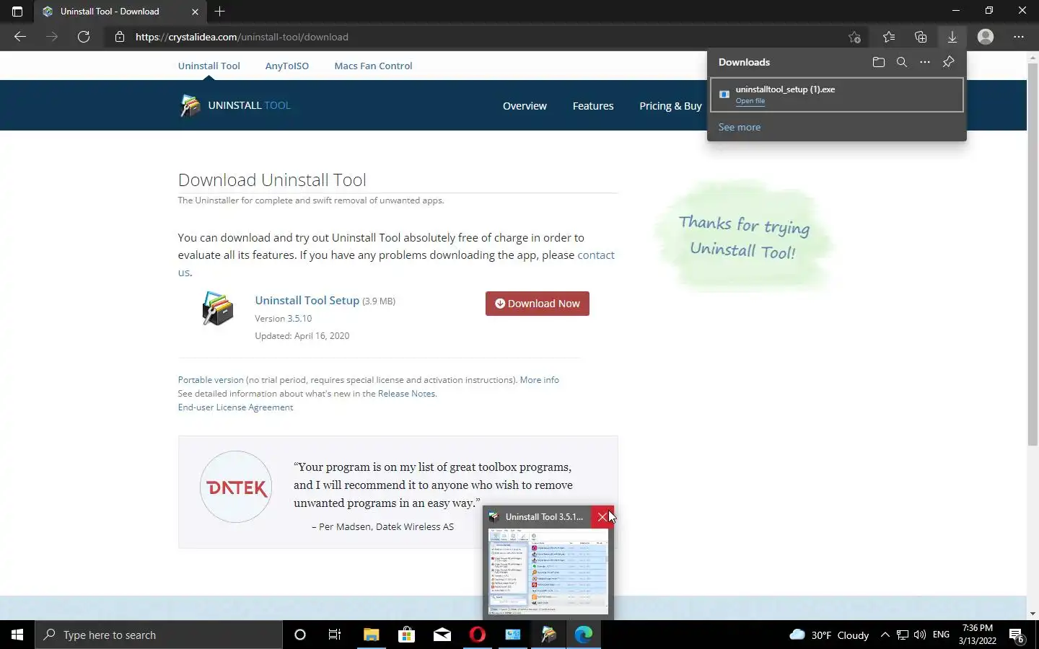
Task: Toggle the Downloads toolbar button
Action: (952, 37)
